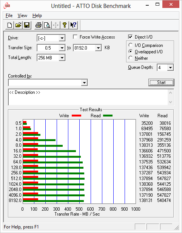Expand the Drive dropdown showing [-c-]

62,38
